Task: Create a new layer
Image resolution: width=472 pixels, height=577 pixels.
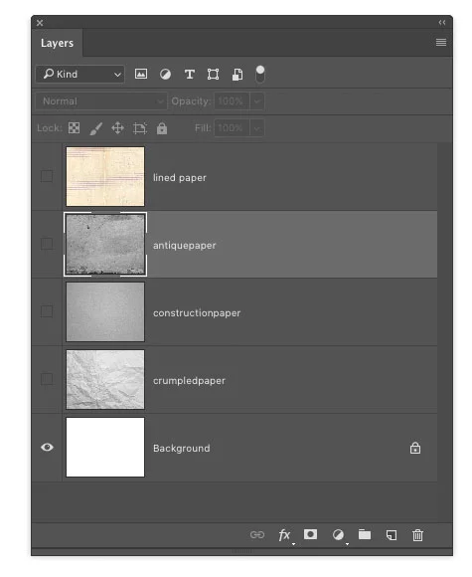Action: tap(392, 535)
